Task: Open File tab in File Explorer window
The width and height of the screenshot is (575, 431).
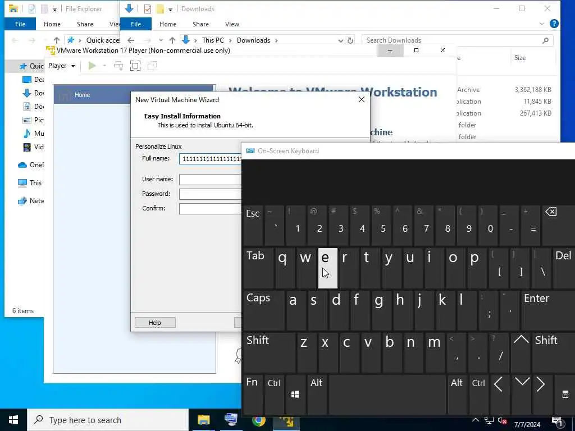Action: [20, 24]
